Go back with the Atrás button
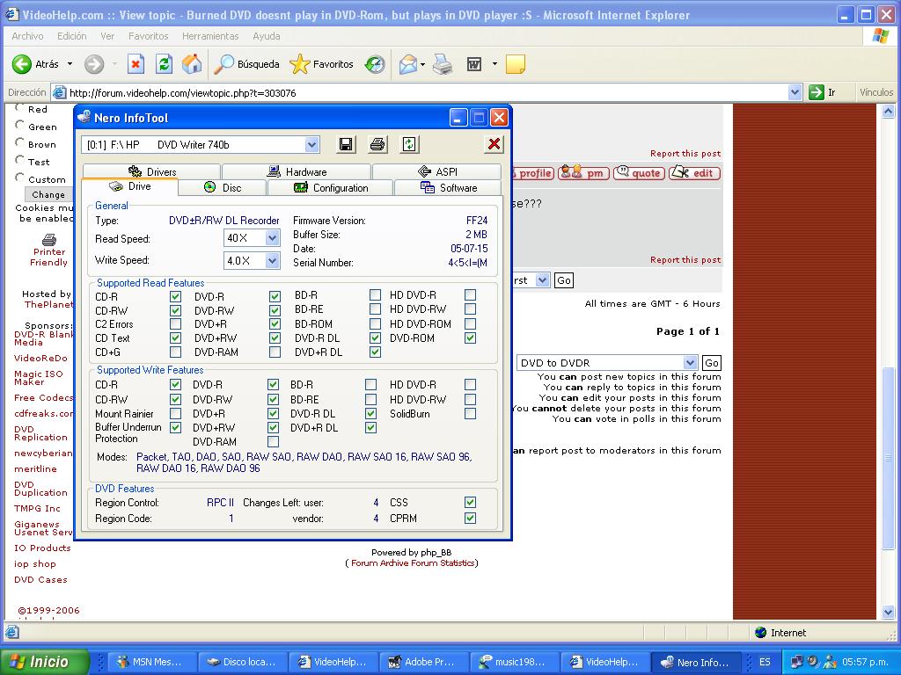The width and height of the screenshot is (901, 675). point(35,64)
